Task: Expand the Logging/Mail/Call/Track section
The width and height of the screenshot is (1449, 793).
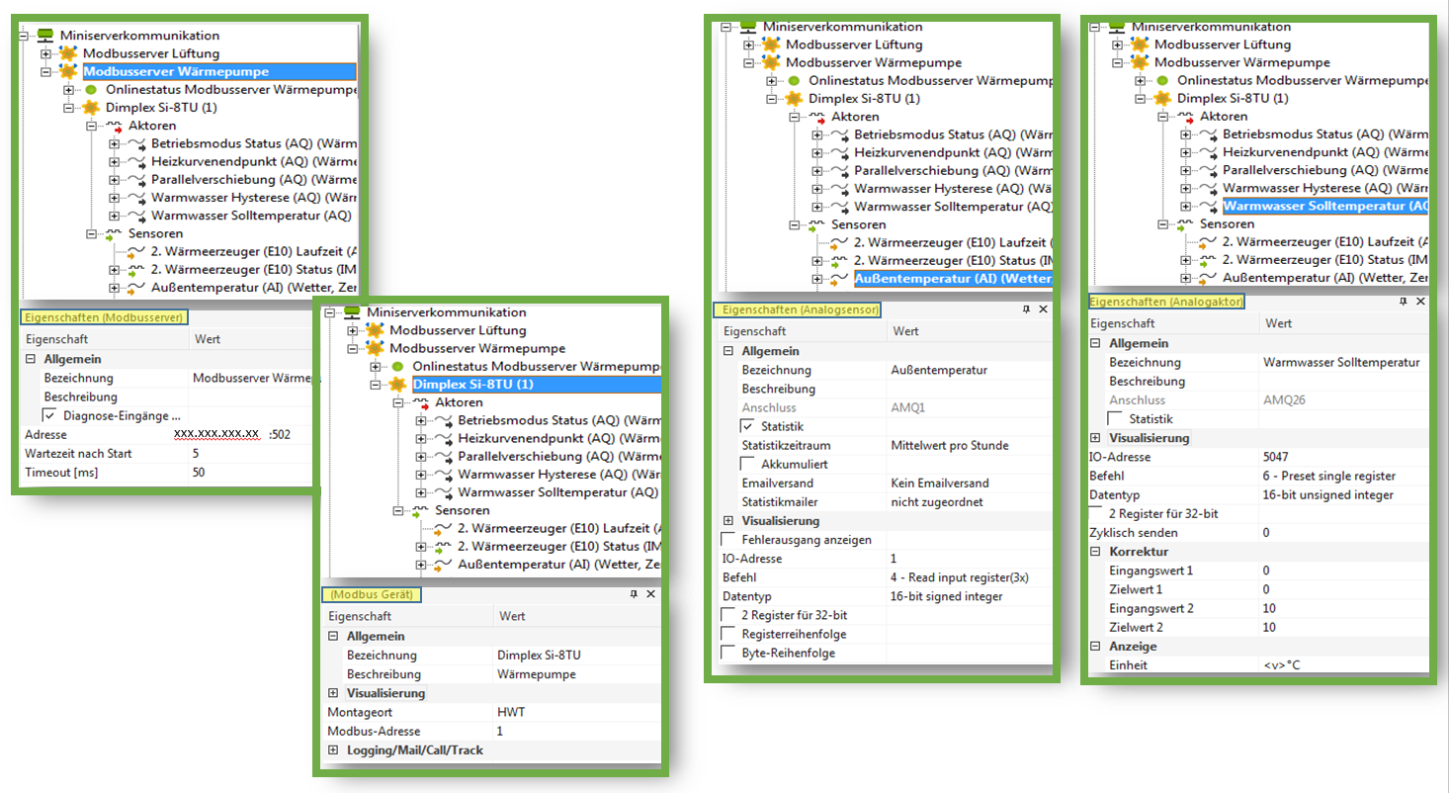Action: pyautogui.click(x=332, y=750)
